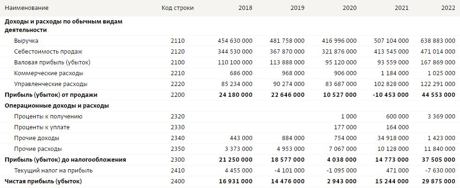Select the "Чистая прибыль (убыток)" row label
The image size is (460, 188).
tap(43, 181)
